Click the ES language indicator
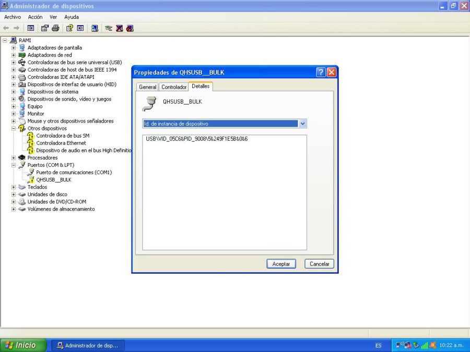 pyautogui.click(x=378, y=345)
